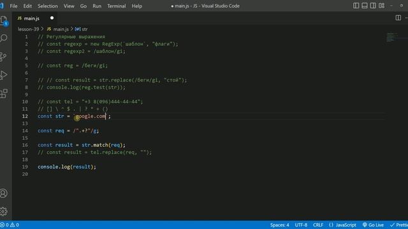This screenshot has height=229, width=408.
Task: Open the Search view
Action: click(x=4, y=38)
